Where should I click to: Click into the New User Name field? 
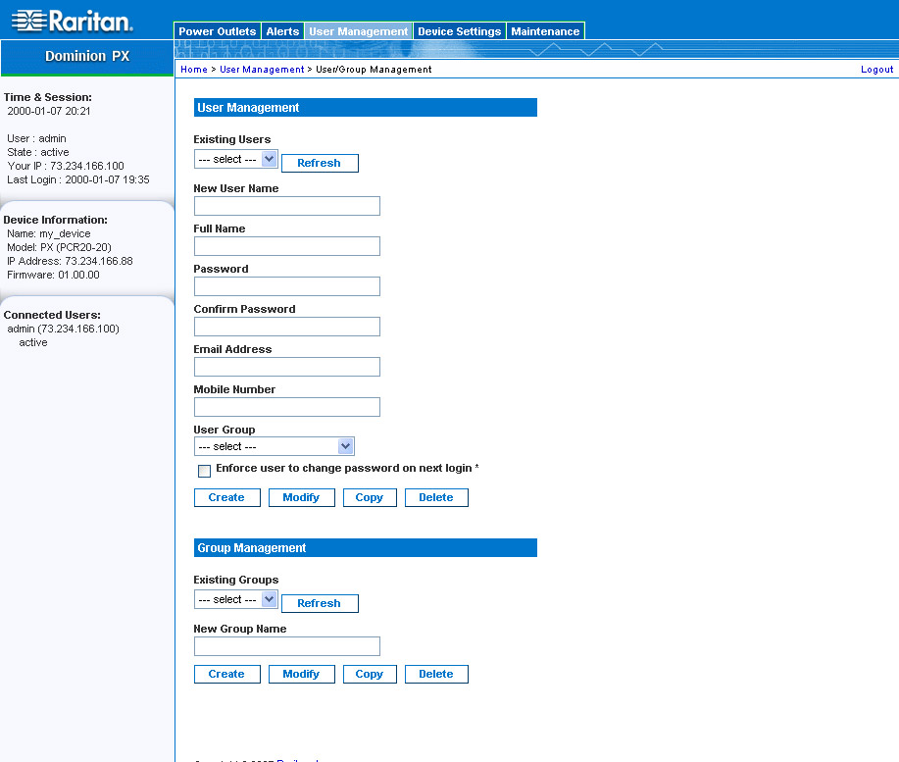click(286, 206)
